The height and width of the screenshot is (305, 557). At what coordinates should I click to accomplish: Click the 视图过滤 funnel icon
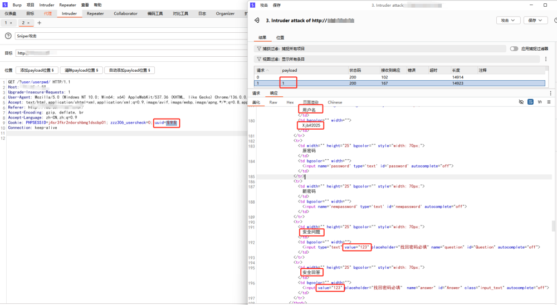click(x=259, y=58)
